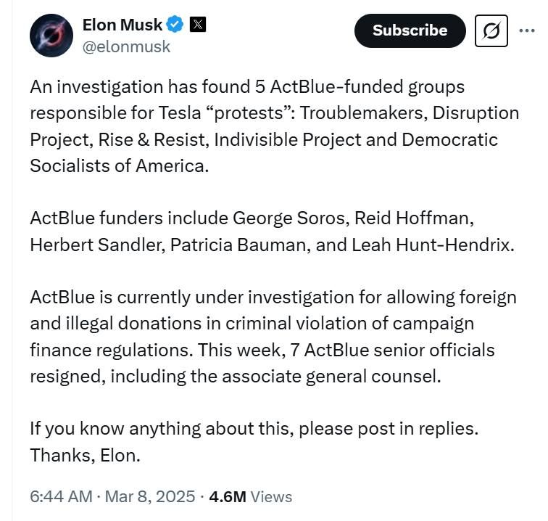548x521 pixels.
Task: Open the Elon Musk display name link
Action: point(123,25)
